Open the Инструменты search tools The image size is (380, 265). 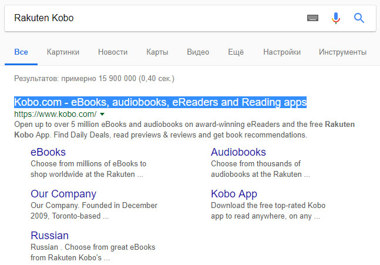(342, 52)
